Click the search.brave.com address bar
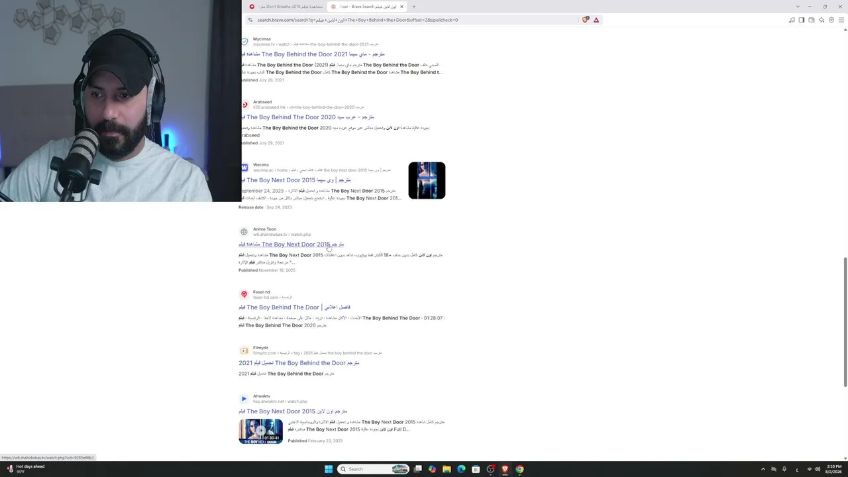The width and height of the screenshot is (848, 477). coord(417,20)
